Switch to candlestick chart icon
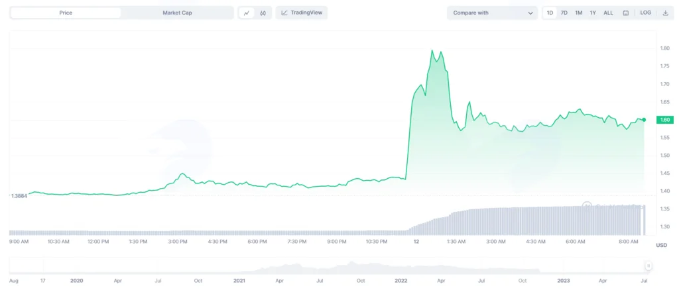 click(263, 13)
